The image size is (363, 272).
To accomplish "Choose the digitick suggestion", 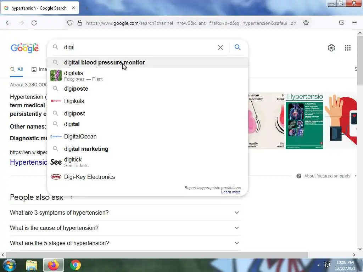I will (147, 162).
